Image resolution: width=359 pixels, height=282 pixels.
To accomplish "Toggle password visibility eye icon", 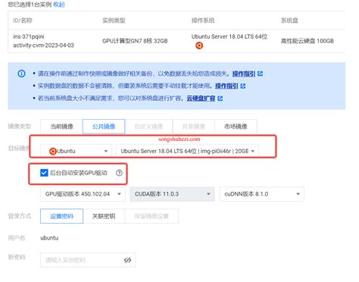I will (127, 260).
